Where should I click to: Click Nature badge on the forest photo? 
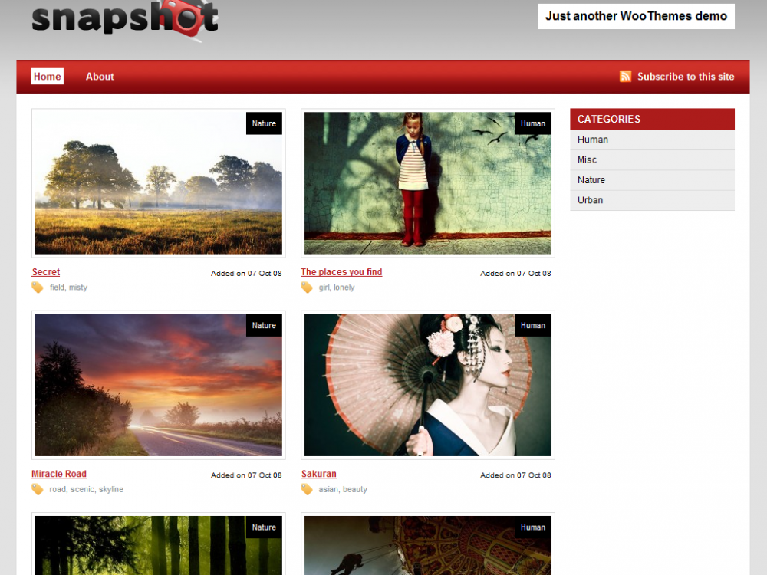[x=264, y=527]
